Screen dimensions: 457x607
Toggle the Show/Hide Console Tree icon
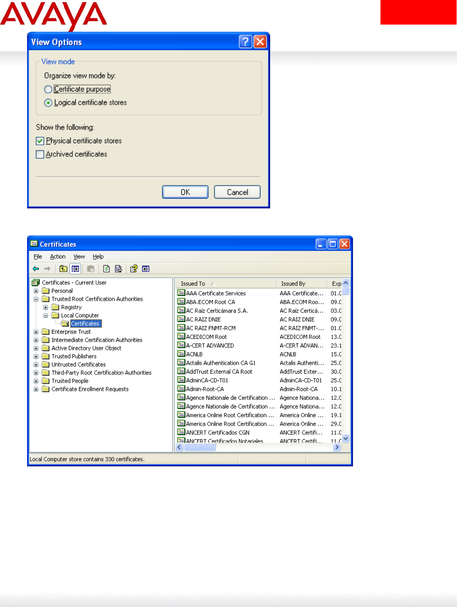76,269
